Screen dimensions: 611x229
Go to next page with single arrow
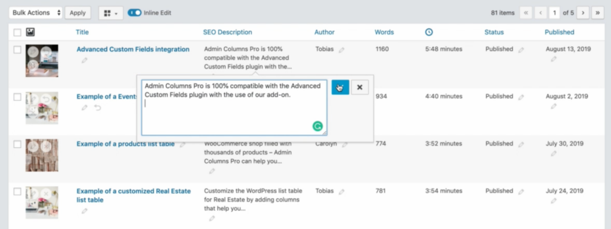(x=583, y=13)
